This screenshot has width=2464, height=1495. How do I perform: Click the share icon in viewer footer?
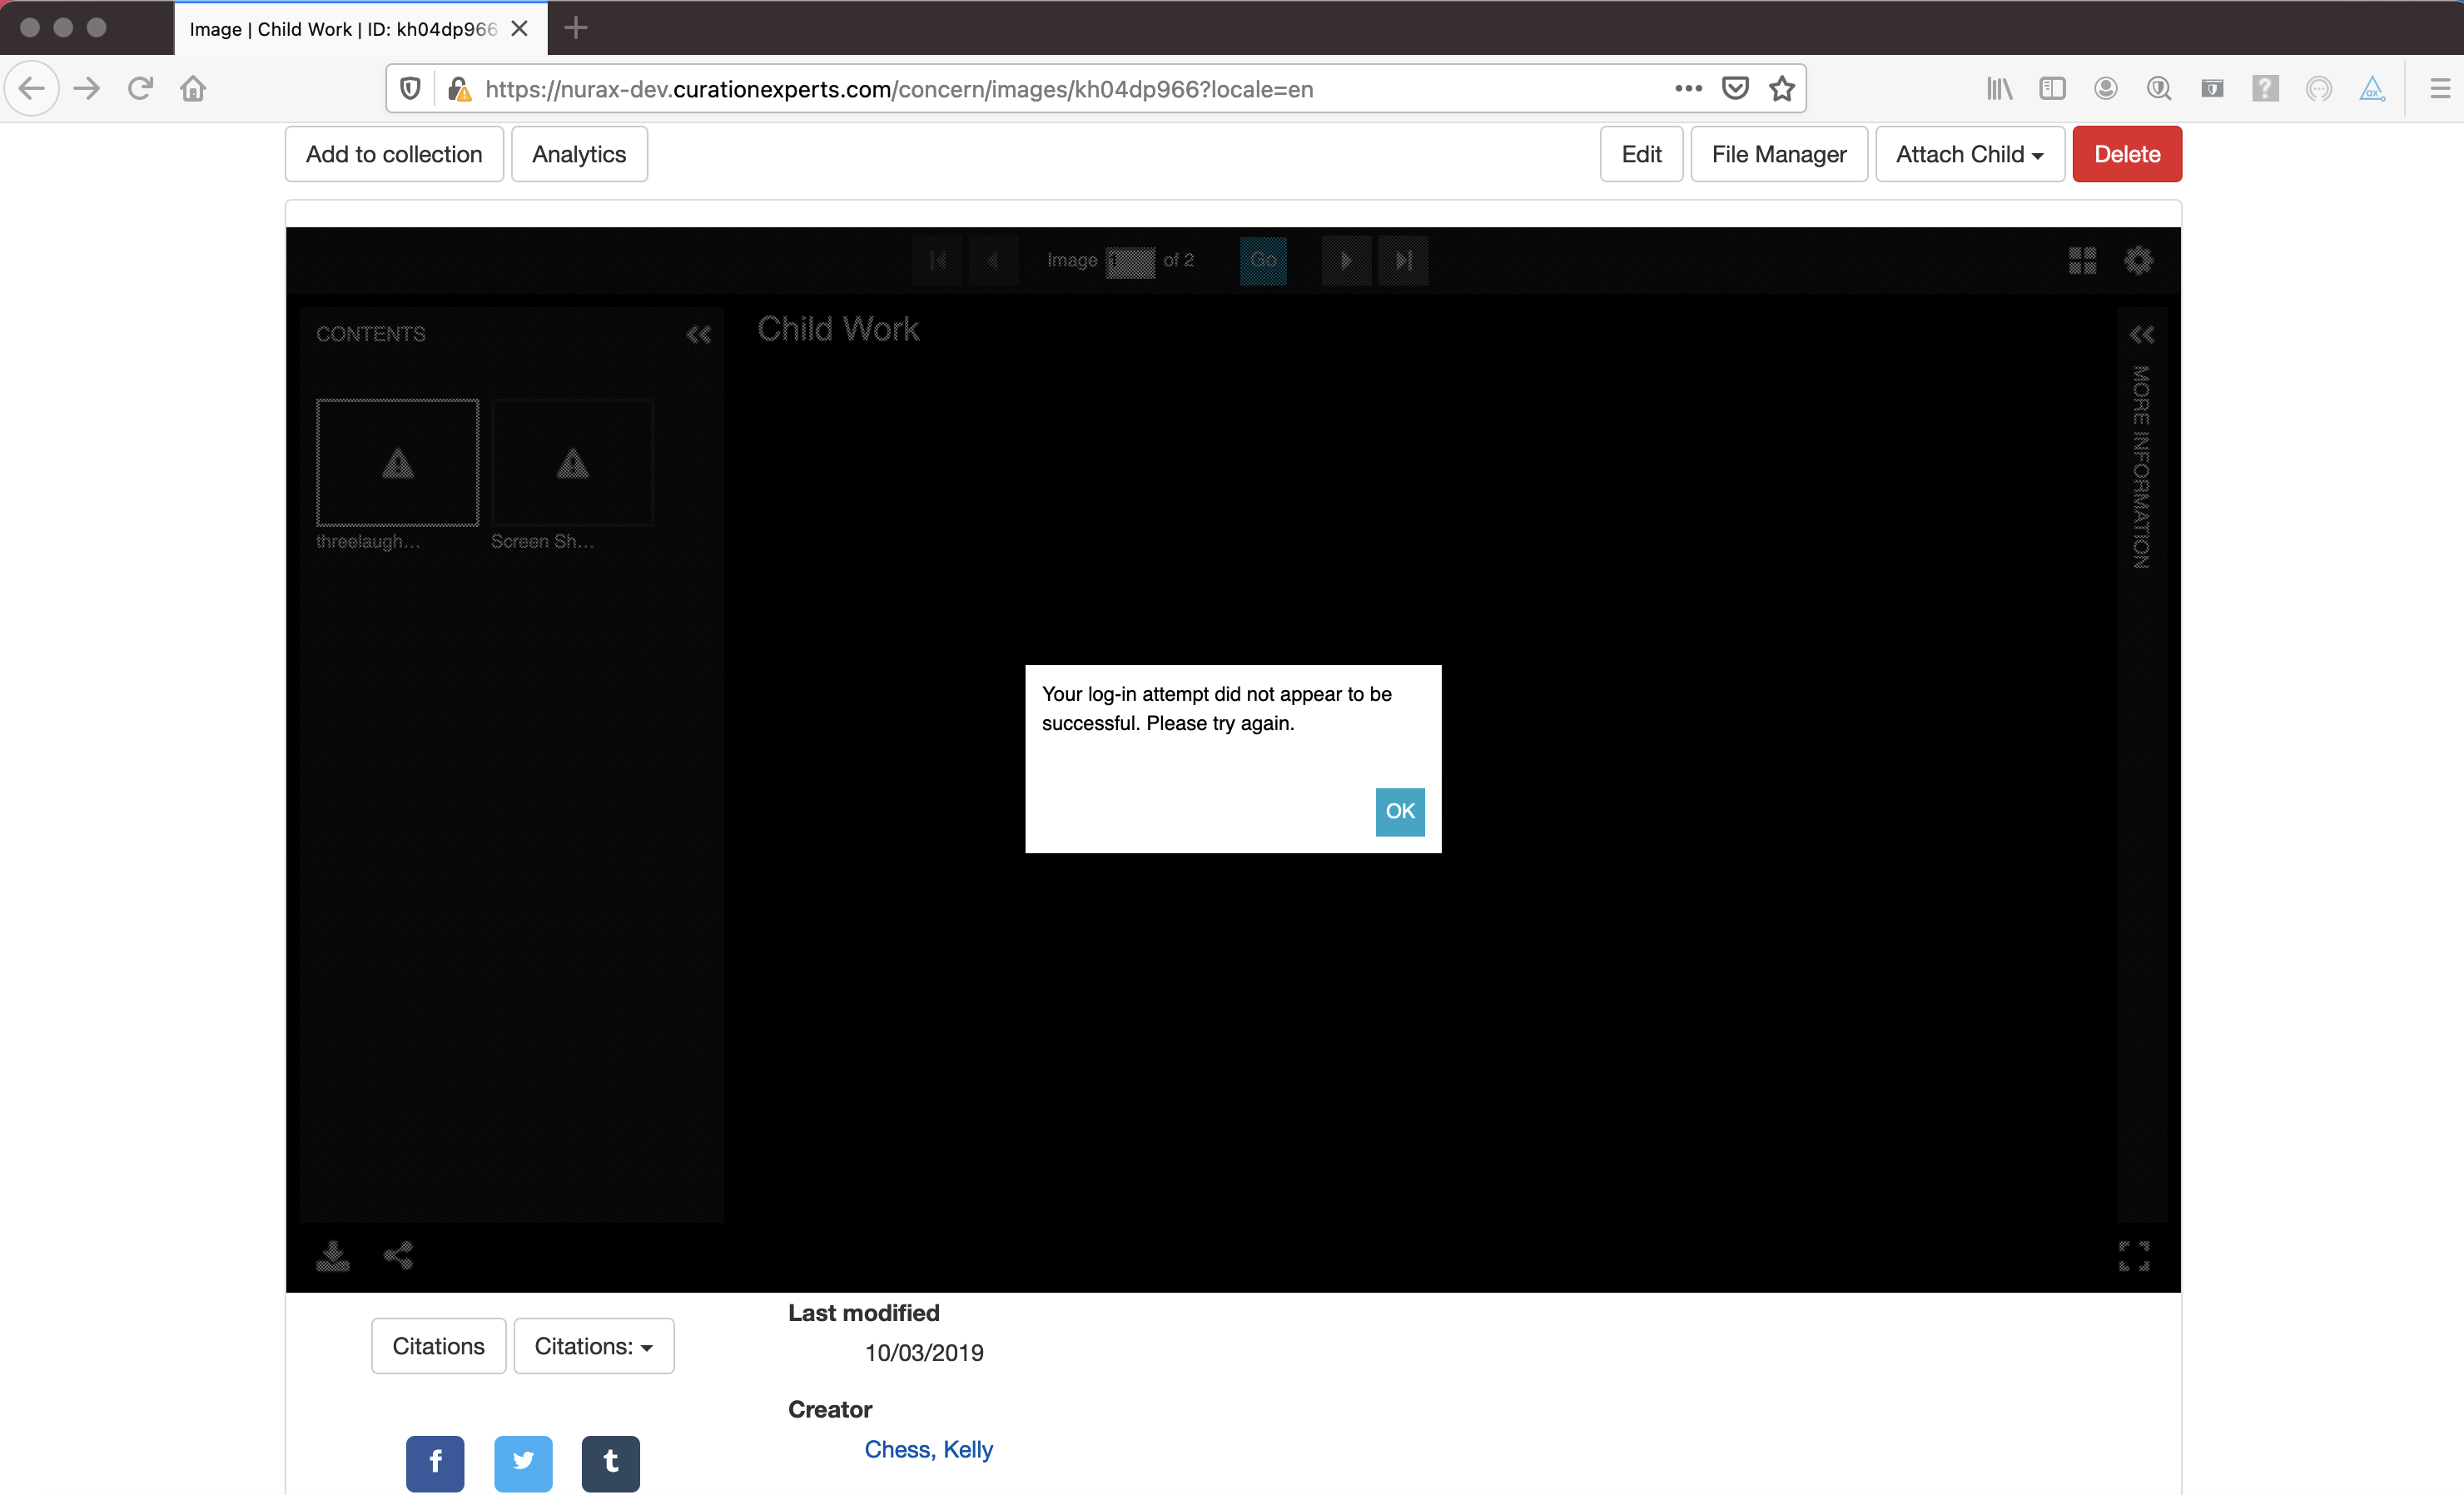(398, 1255)
